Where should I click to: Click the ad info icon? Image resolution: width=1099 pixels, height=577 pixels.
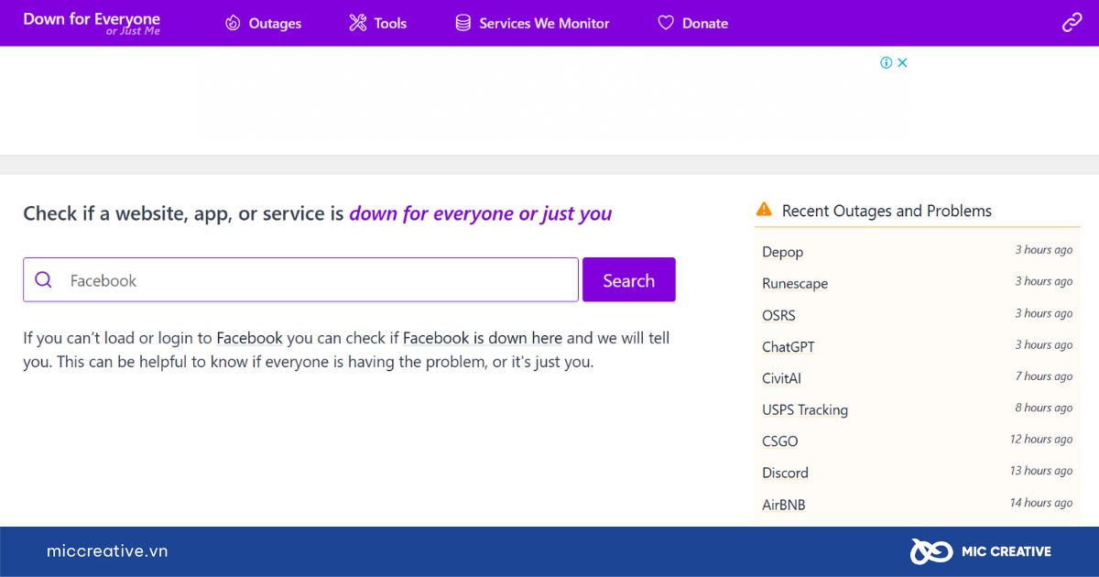887,62
